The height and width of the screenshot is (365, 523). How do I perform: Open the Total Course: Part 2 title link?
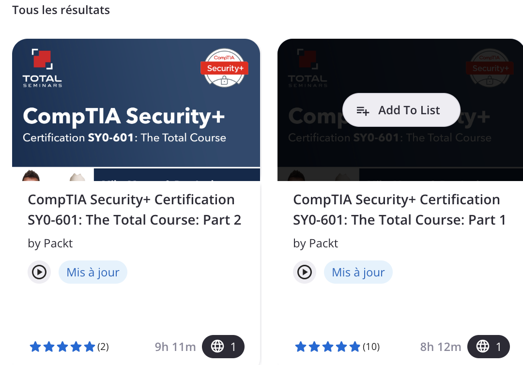(134, 210)
